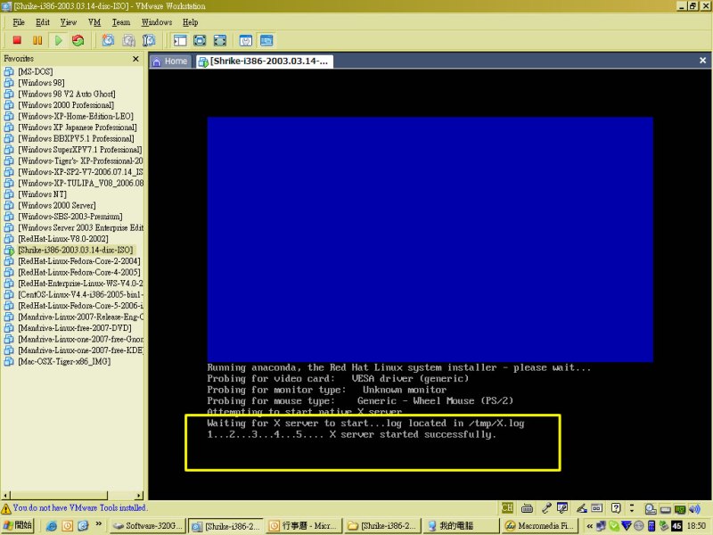The image size is (713, 535).
Task: Select [RedHat-Linux-Fedora-Core-4-2005] entry
Action: click(79, 272)
